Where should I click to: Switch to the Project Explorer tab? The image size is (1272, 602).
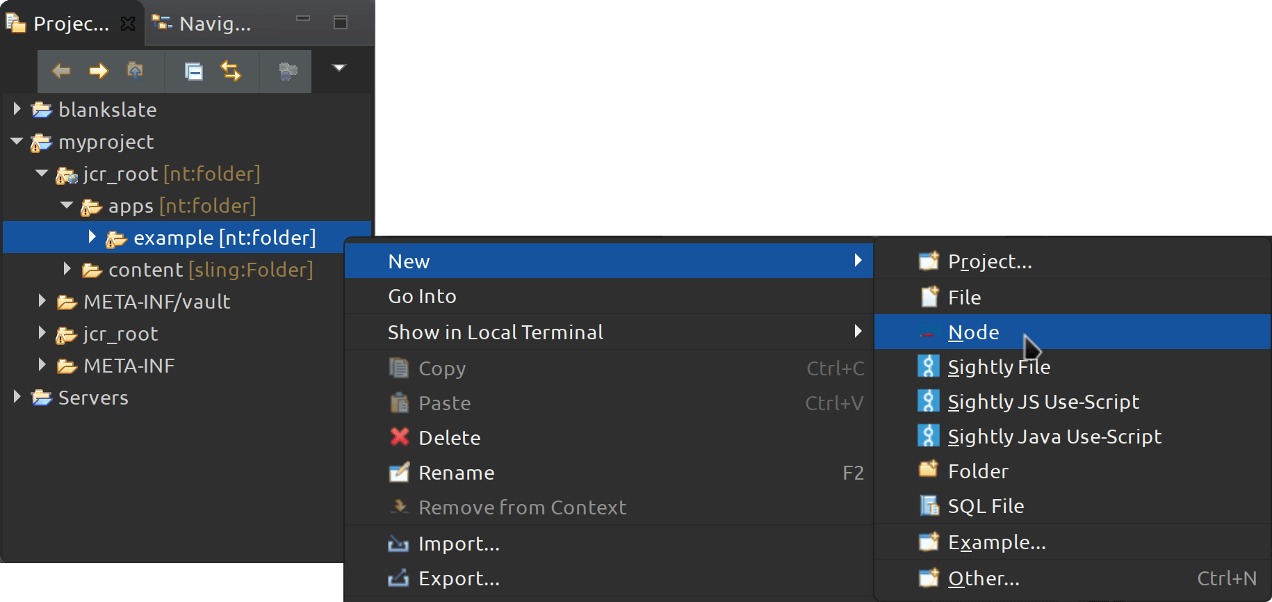coord(71,24)
